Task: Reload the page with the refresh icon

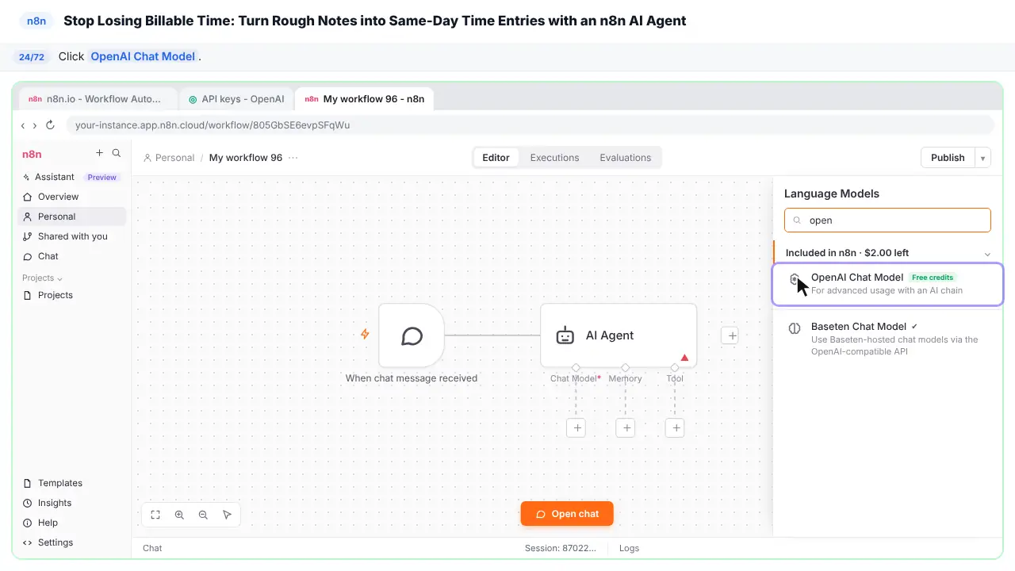Action: click(50, 125)
